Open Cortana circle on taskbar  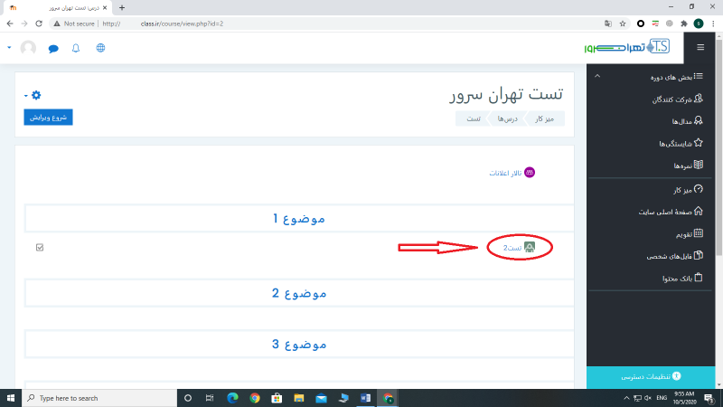coord(188,398)
